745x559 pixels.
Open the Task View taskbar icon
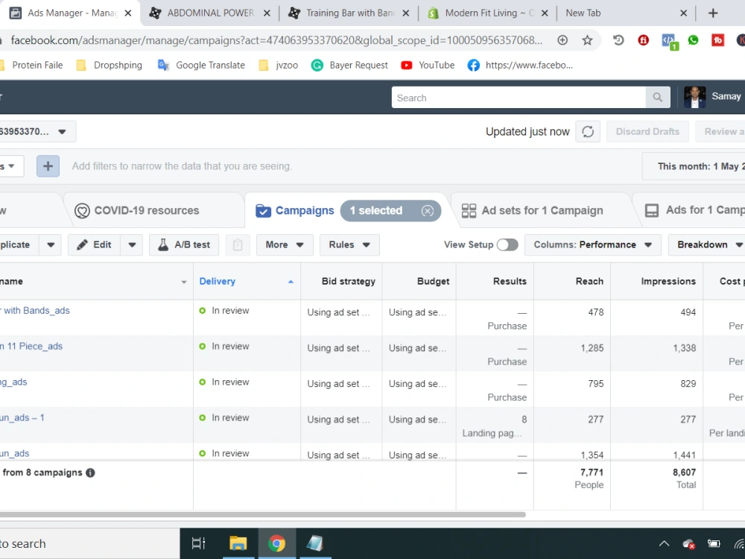198,543
